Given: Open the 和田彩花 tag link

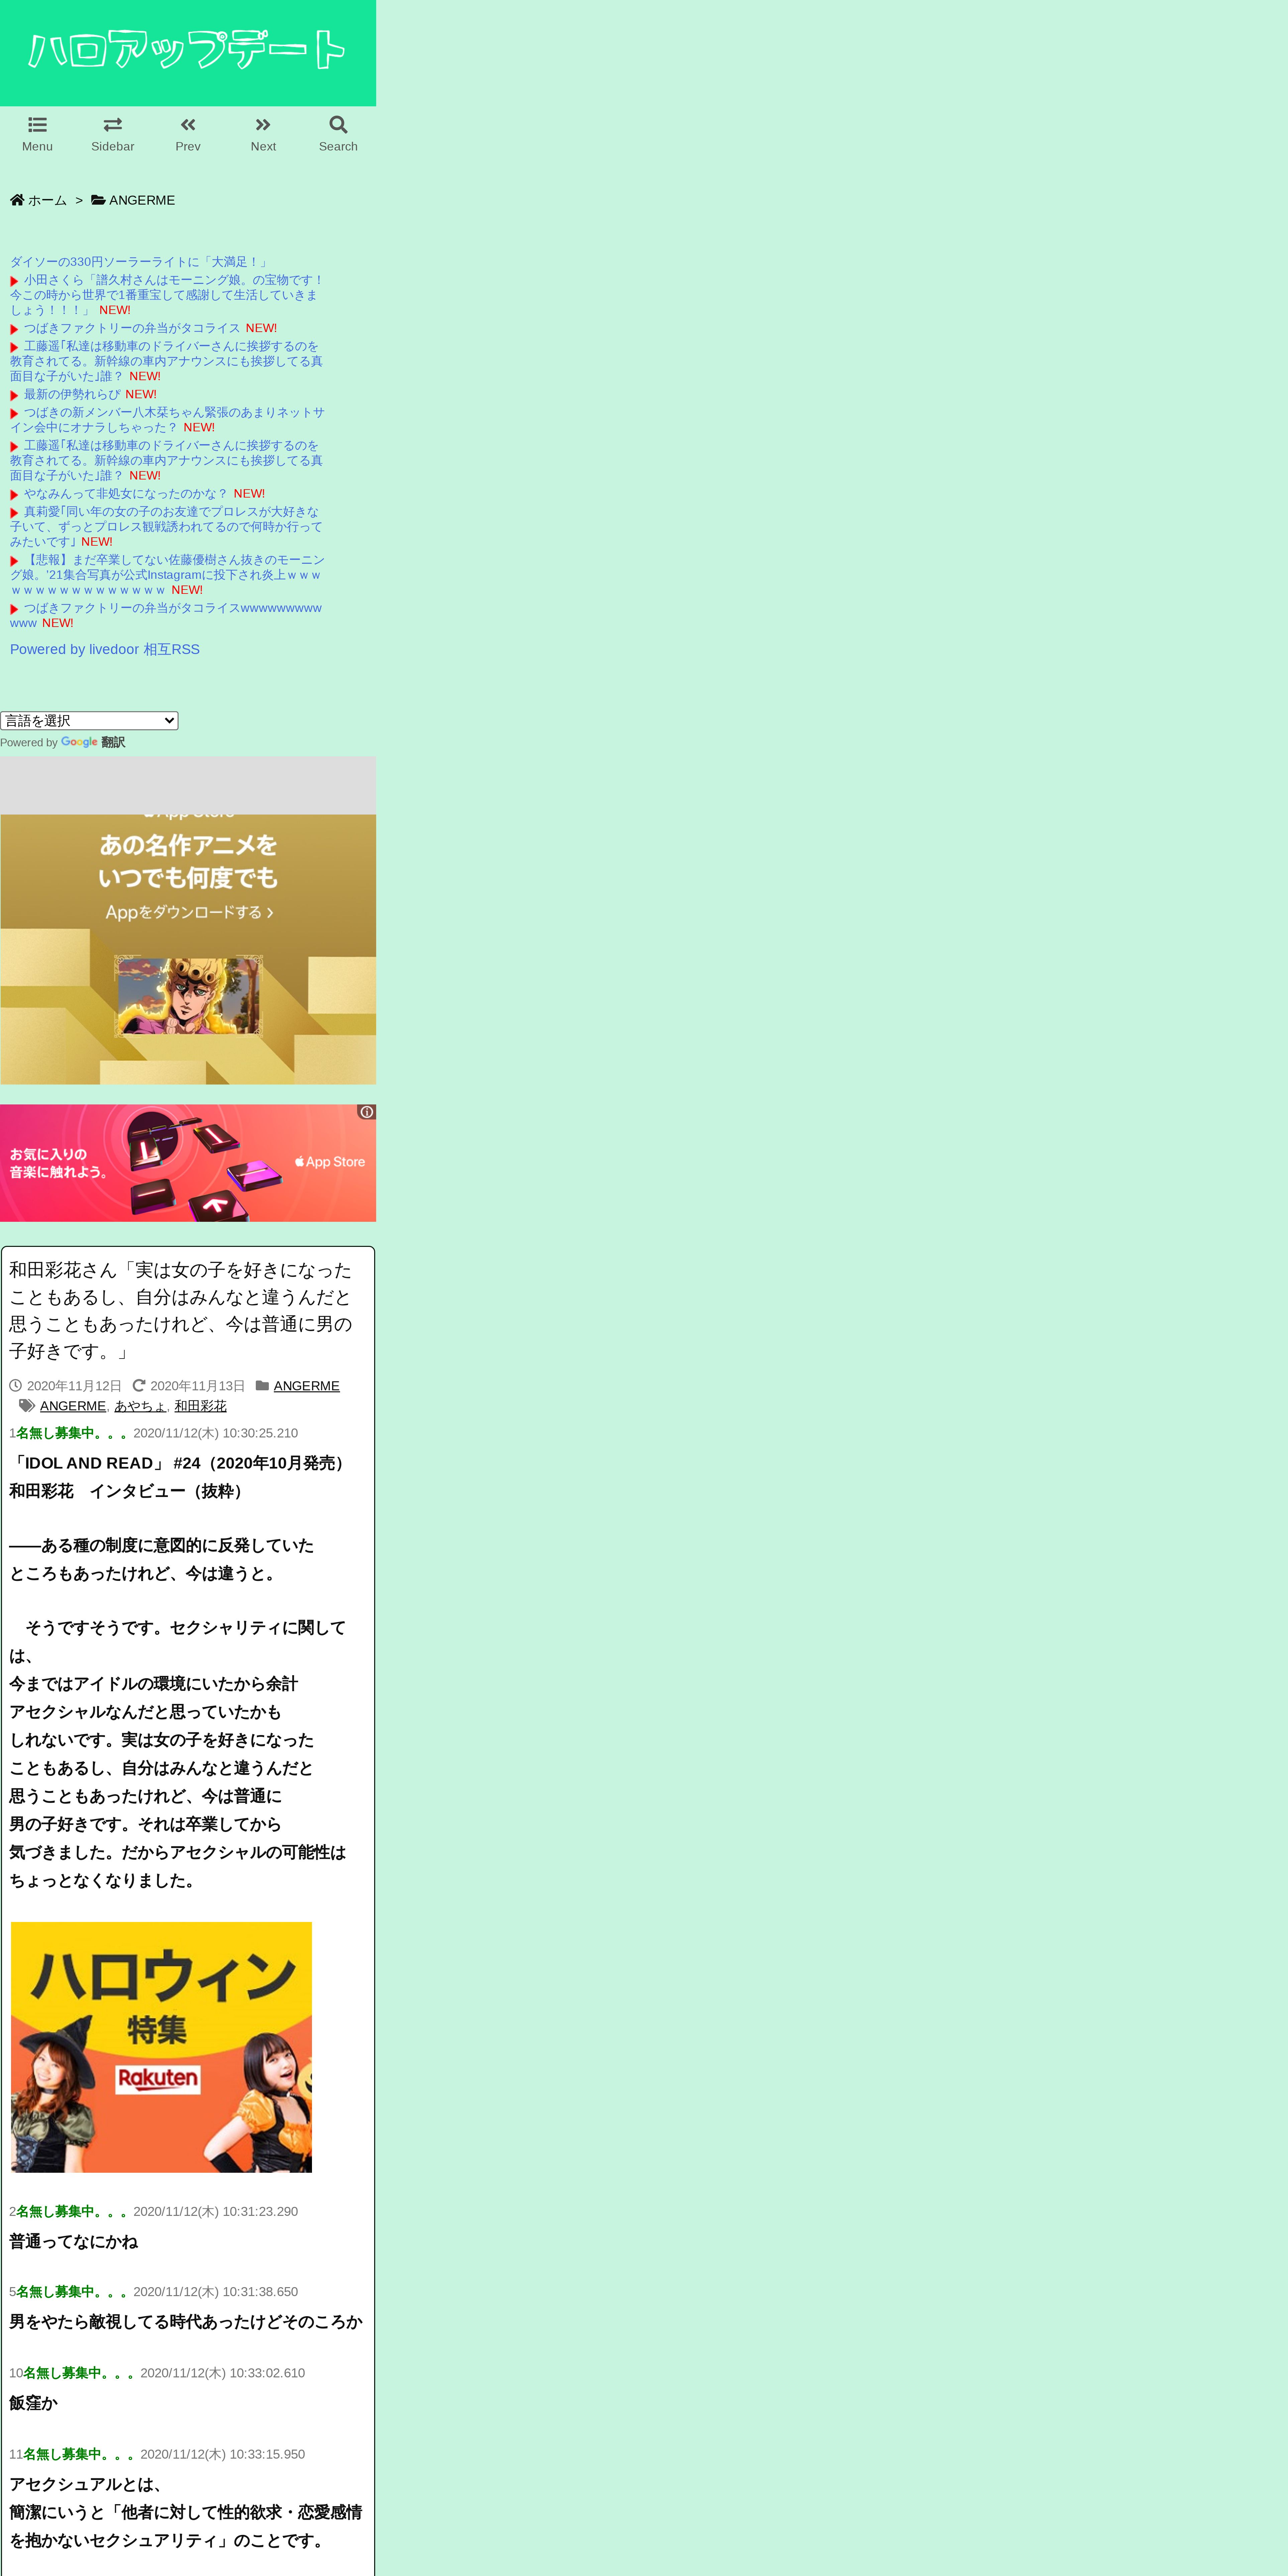Looking at the screenshot, I should point(200,1406).
